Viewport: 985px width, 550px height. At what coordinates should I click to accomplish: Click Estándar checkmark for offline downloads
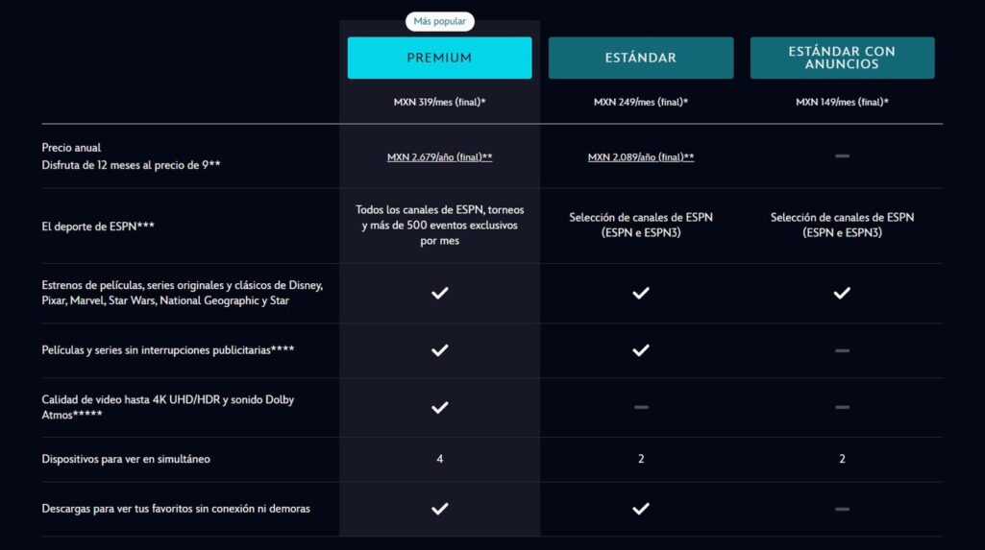tap(641, 508)
